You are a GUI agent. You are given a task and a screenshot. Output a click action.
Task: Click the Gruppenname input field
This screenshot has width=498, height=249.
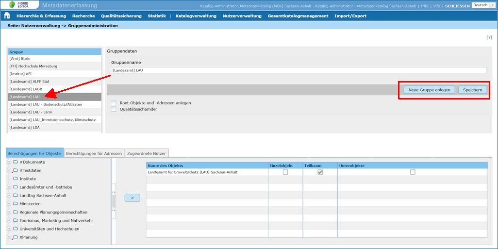[299, 70]
